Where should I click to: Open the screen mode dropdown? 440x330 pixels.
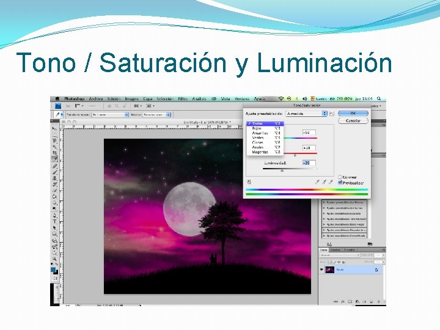pyautogui.click(x=150, y=106)
